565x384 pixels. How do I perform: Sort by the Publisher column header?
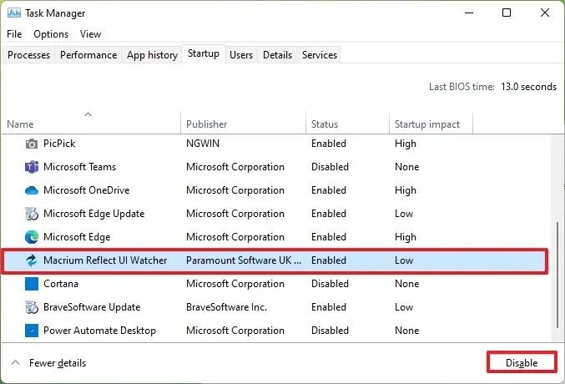(243, 124)
